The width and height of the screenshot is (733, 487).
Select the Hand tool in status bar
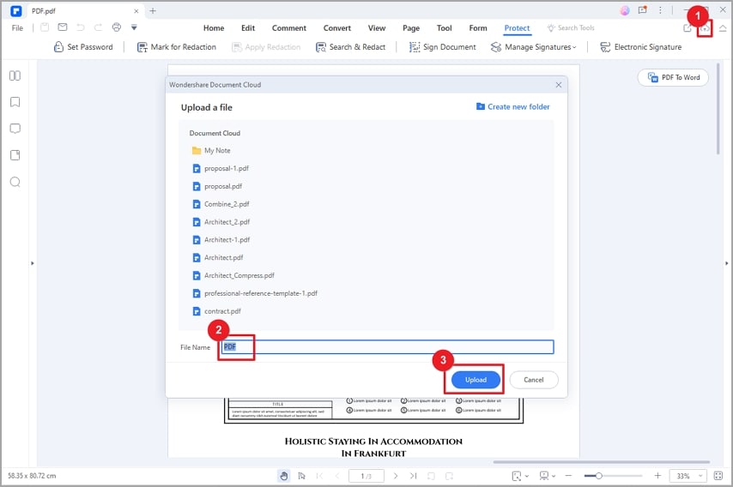(284, 476)
